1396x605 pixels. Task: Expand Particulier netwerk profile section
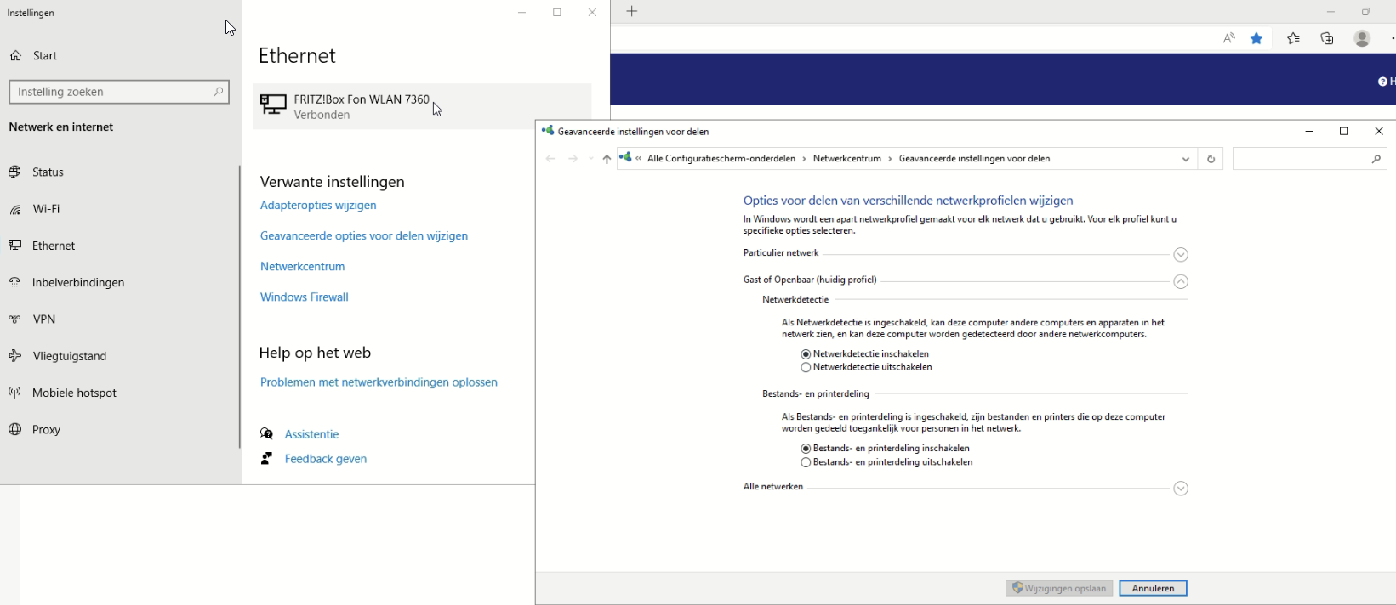point(1181,255)
